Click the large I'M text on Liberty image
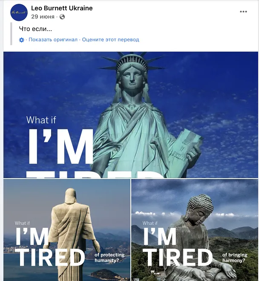The width and height of the screenshot is (259, 281). click(61, 147)
